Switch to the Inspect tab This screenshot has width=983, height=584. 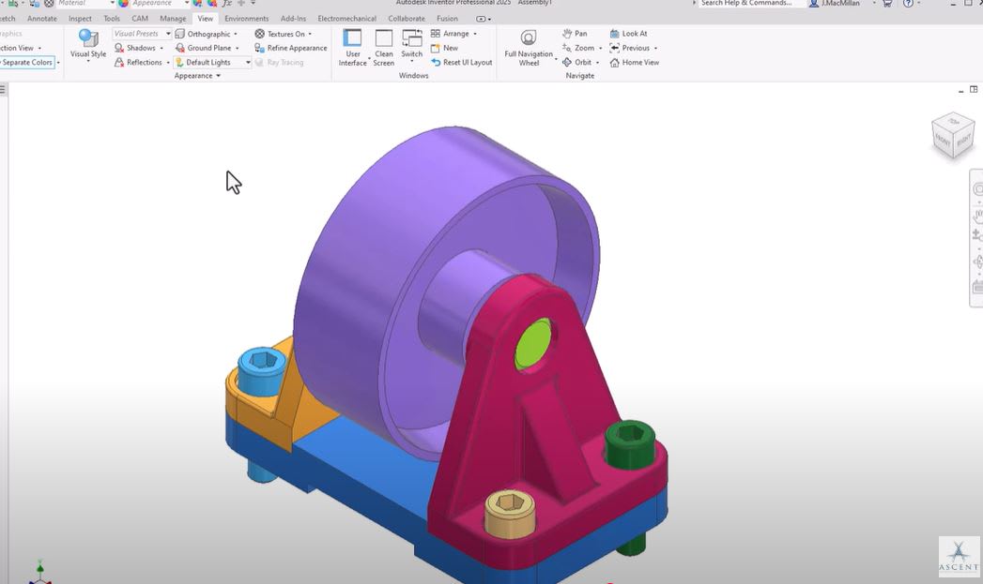(80, 19)
